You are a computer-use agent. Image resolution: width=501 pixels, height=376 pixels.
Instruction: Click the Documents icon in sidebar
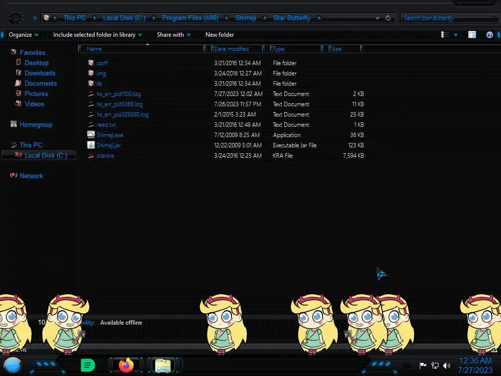pyautogui.click(x=18, y=83)
